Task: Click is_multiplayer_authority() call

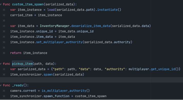Action: (66, 91)
